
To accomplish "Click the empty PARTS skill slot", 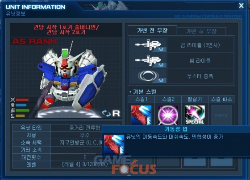I will click(x=221, y=115).
